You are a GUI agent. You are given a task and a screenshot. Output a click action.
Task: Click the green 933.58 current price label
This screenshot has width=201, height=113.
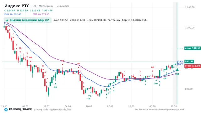click(189, 62)
